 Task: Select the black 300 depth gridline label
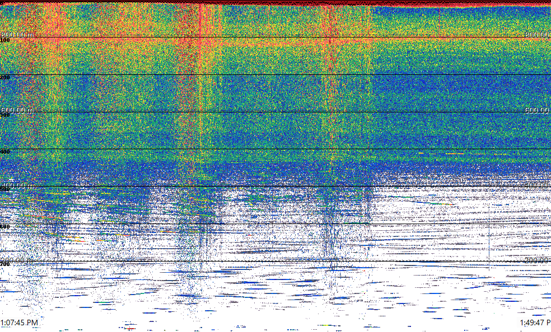5,115
